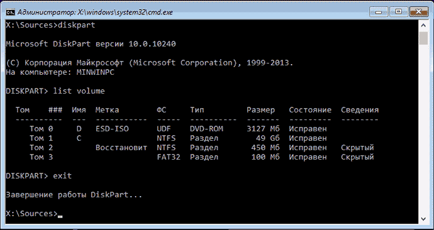Click the 3127 Мб size value
Screen dimensions: 434x230
(263, 129)
